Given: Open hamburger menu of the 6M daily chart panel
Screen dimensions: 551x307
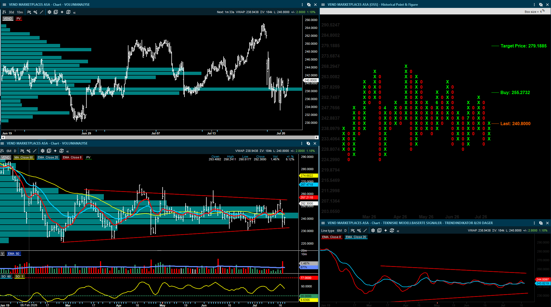Looking at the screenshot, I should pos(2,143).
